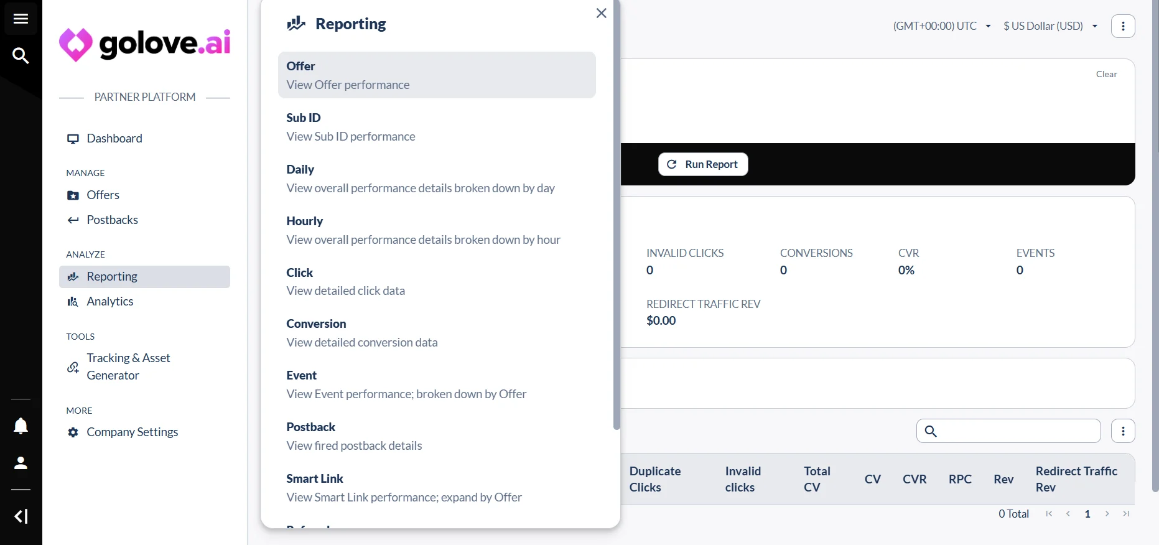Select the Smart Link report option
Image resolution: width=1159 pixels, height=545 pixels.
pos(437,488)
